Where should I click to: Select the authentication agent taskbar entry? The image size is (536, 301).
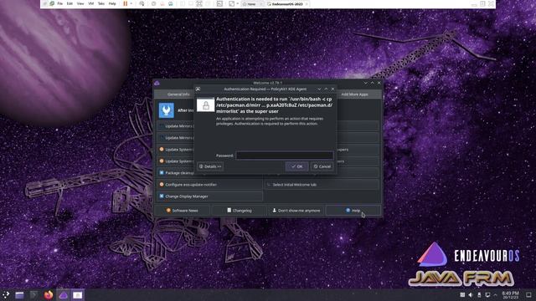pos(78,295)
